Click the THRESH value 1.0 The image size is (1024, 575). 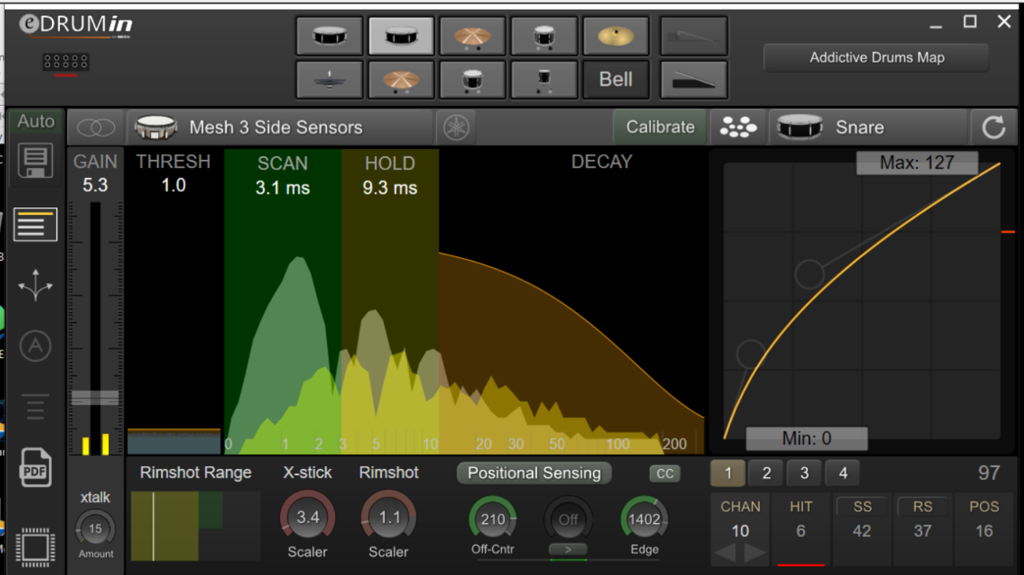[x=173, y=186]
